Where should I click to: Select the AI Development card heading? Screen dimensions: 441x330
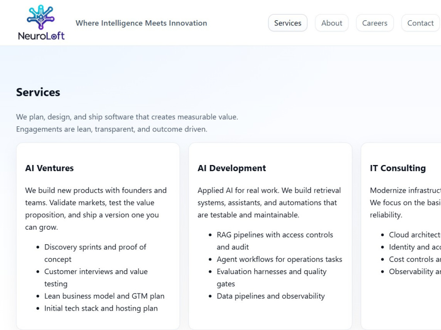[232, 168]
